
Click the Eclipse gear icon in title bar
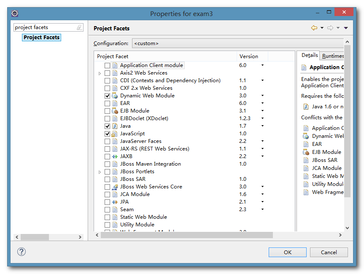(15, 13)
